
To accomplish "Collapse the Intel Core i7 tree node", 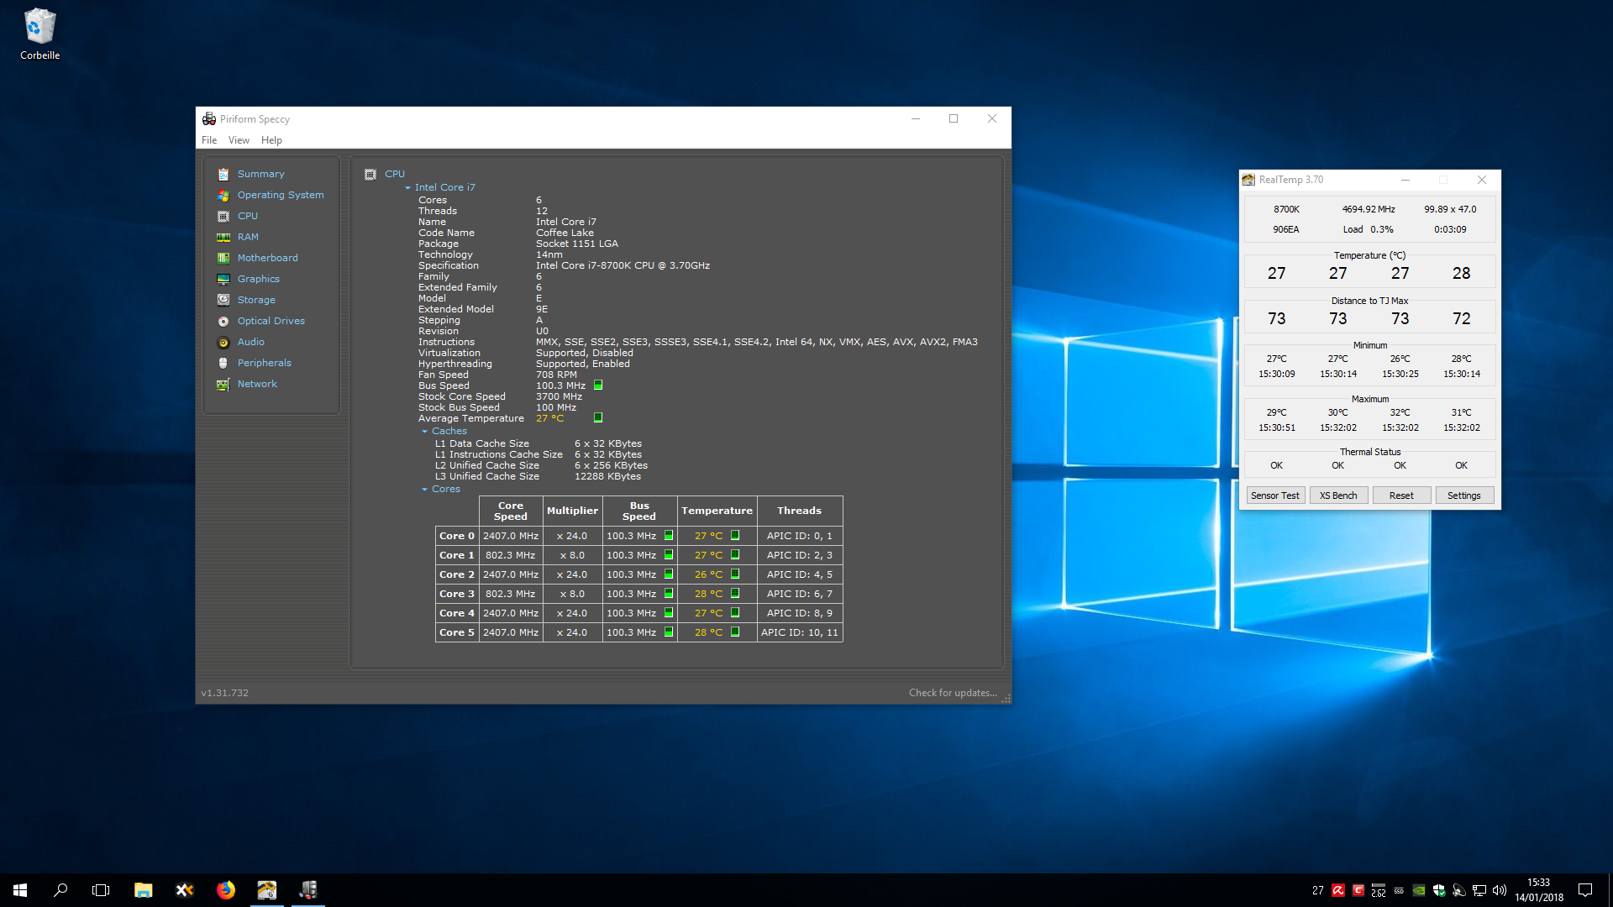I will tap(407, 188).
